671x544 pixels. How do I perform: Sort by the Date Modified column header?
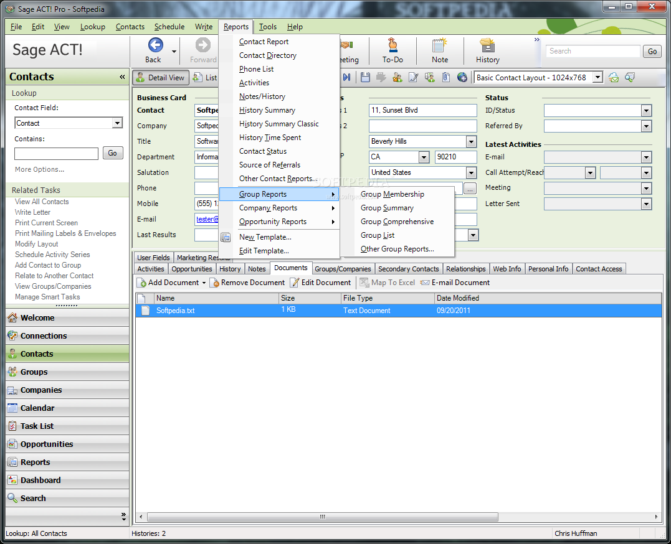(547, 298)
